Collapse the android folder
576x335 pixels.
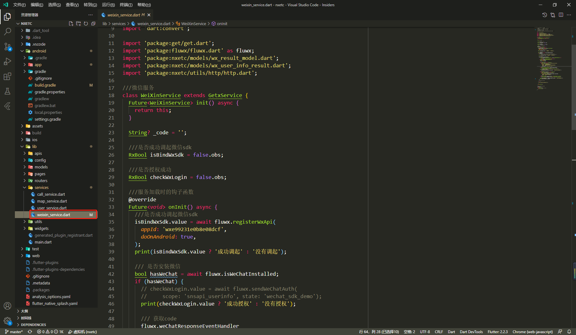point(56,51)
